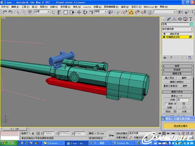Expand the 选择 rollout
Image resolution: width=195 pixels, height=146 pixels.
177,66
